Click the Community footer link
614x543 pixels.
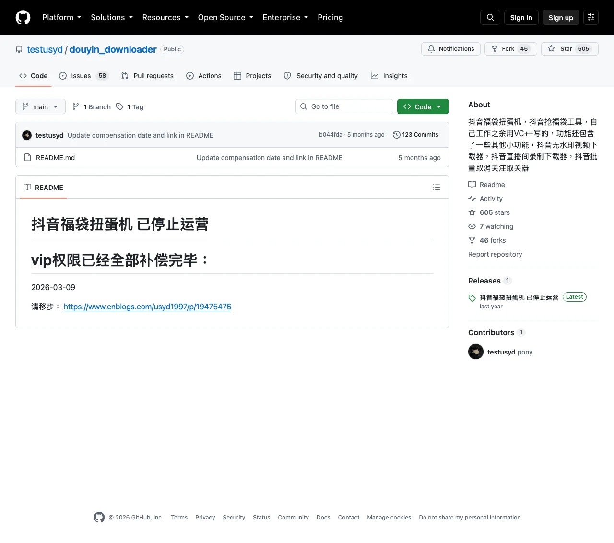click(x=293, y=518)
